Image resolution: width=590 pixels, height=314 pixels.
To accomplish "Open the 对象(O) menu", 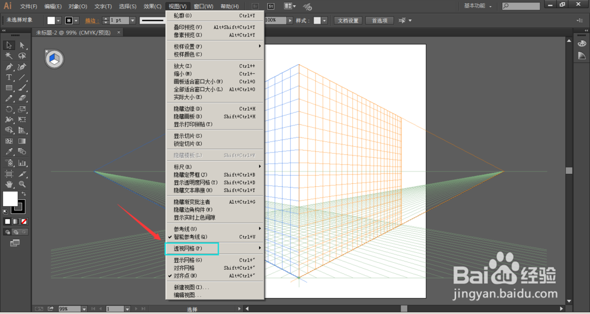I will pos(78,6).
